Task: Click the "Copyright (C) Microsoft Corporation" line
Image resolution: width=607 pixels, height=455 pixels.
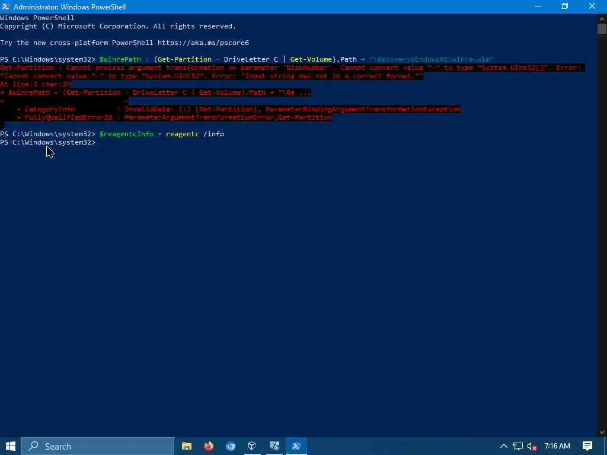Action: [x=118, y=26]
